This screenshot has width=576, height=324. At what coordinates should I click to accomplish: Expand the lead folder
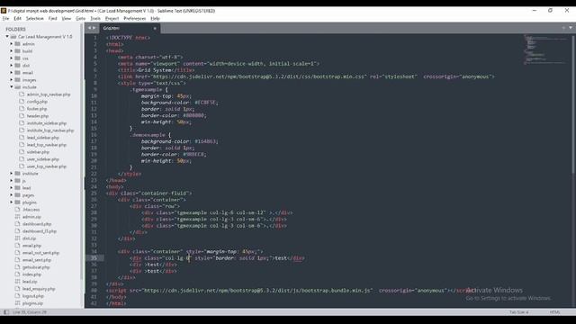tap(12, 188)
